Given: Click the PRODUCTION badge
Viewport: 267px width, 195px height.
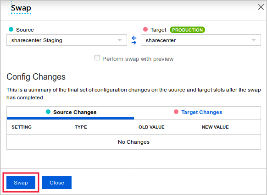Looking at the screenshot, I should tap(187, 30).
